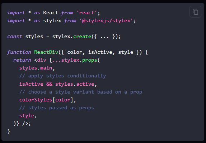Click the 'isActive && styles.active' line

(58, 84)
